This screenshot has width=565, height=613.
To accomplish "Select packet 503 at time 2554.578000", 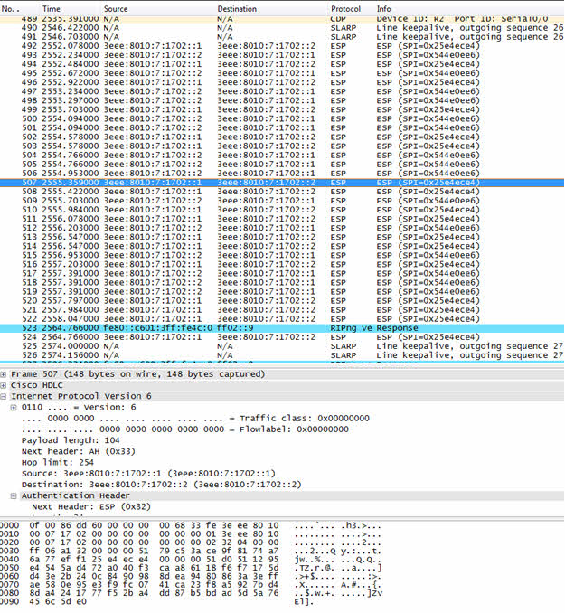I will point(282,146).
